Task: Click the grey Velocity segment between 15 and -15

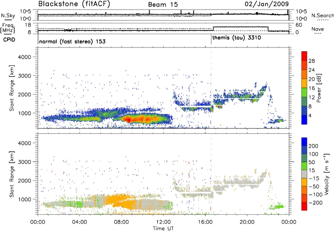Action: (304, 174)
